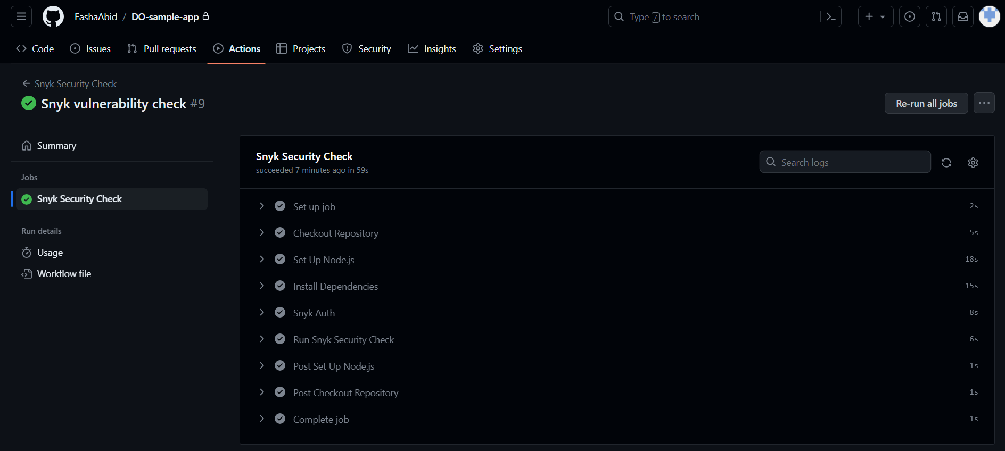The width and height of the screenshot is (1005, 451).
Task: Select the Snyk Security Check job in sidebar
Action: (112, 199)
